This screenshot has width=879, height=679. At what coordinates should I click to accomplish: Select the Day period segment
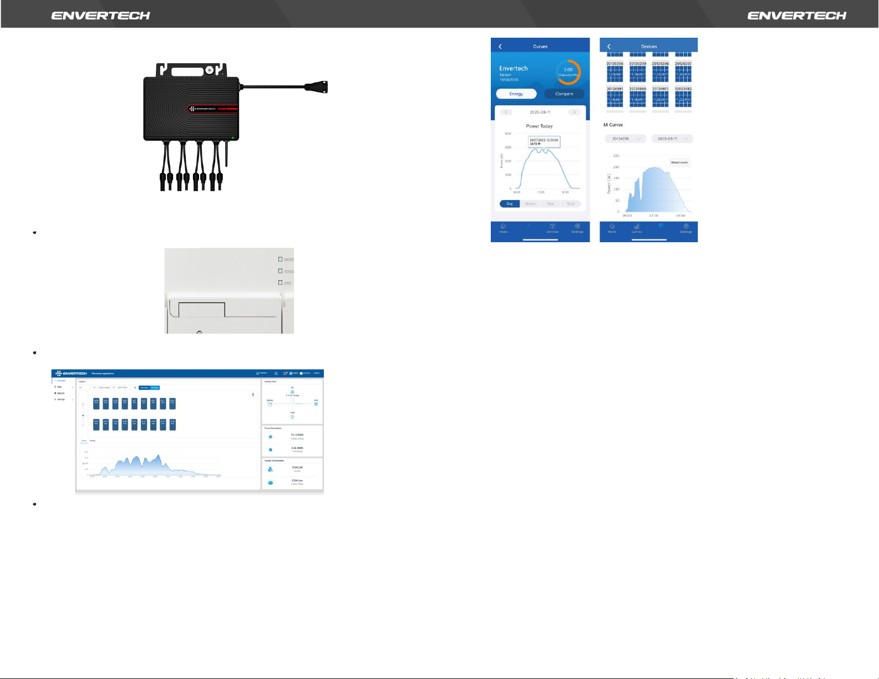coord(510,204)
